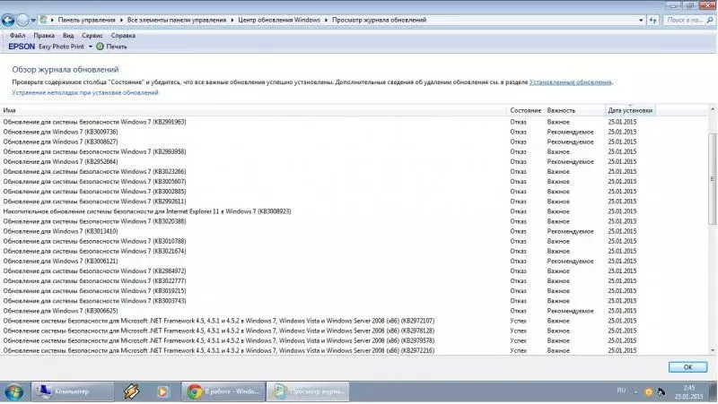
Task: Open the Установленные обновления link
Action: tap(570, 82)
